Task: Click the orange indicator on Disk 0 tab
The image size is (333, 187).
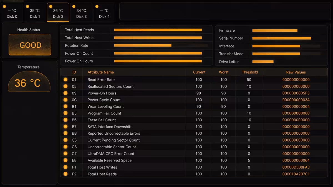Action: [4, 6]
